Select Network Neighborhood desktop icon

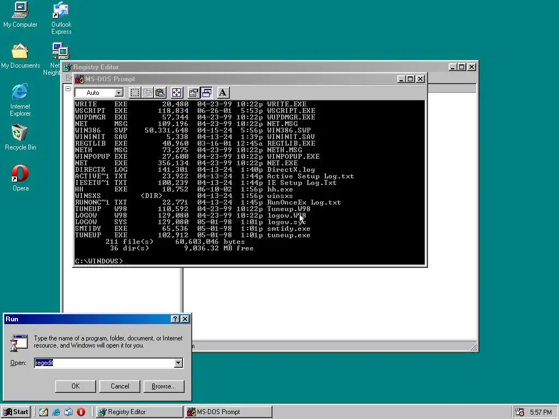tap(56, 59)
